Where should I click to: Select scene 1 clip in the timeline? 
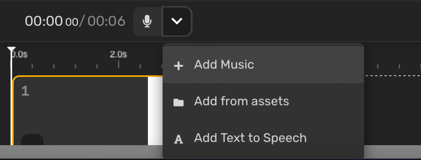80,110
